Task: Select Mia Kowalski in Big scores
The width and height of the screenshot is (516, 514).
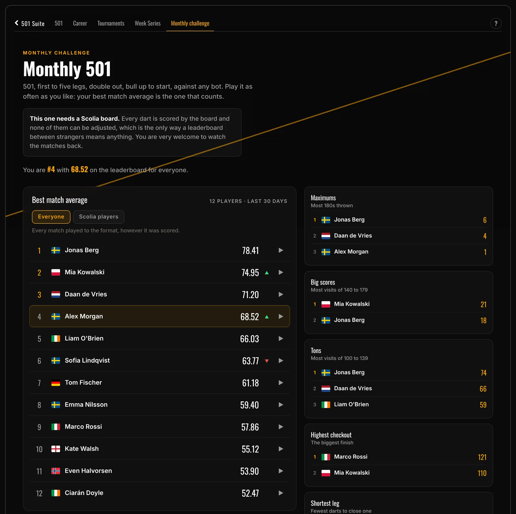Action: pyautogui.click(x=399, y=304)
